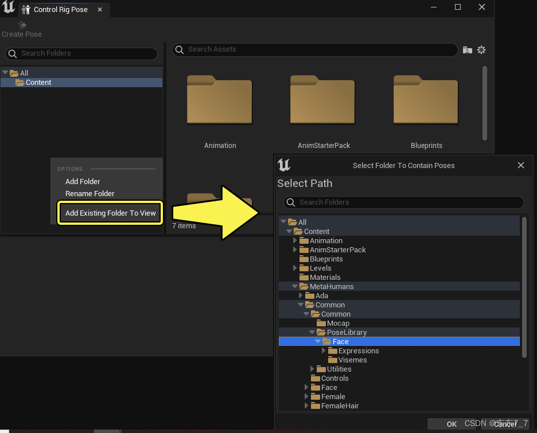Close the Control Rig Pose window
This screenshot has width=537, height=433.
tap(482, 7)
